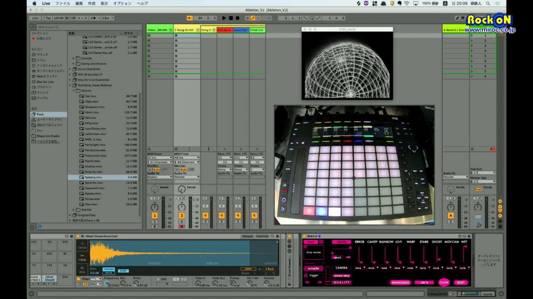Open the 表示 menu

(x=104, y=3)
